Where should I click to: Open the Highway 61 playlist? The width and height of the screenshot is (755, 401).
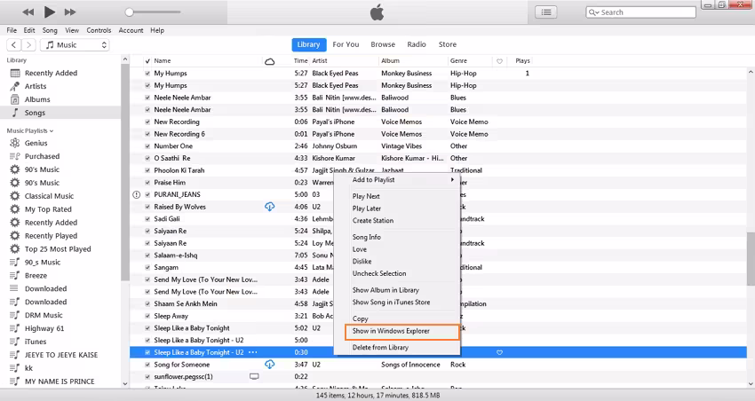tap(44, 328)
